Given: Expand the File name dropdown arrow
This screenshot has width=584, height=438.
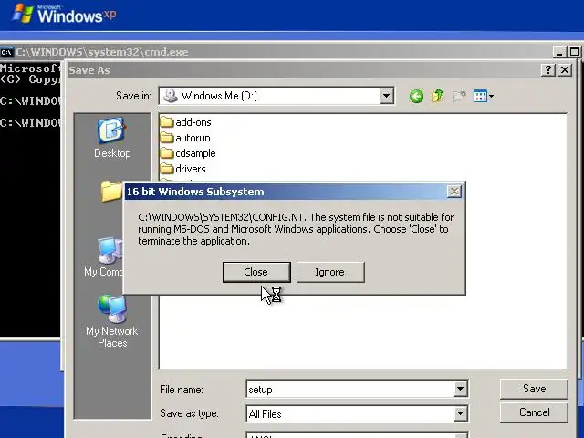Looking at the screenshot, I should pyautogui.click(x=460, y=390).
